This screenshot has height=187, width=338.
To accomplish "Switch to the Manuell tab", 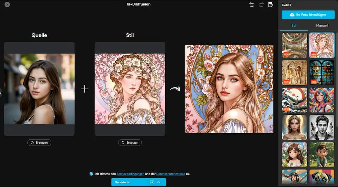I will pyautogui.click(x=322, y=25).
